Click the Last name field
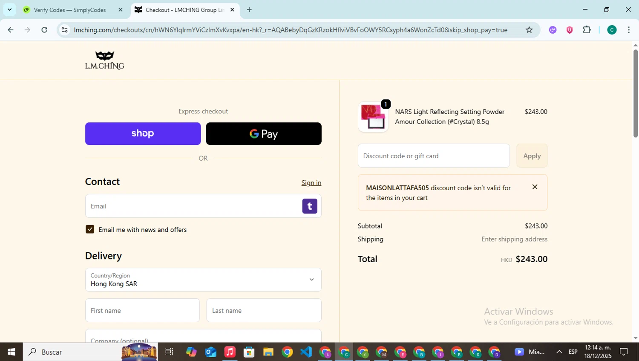 (x=264, y=310)
